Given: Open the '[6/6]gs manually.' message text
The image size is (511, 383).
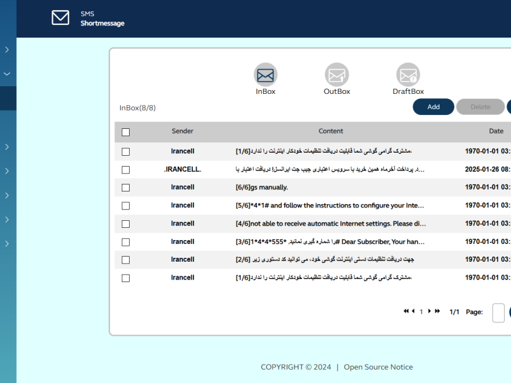Looking at the screenshot, I should 262,187.
